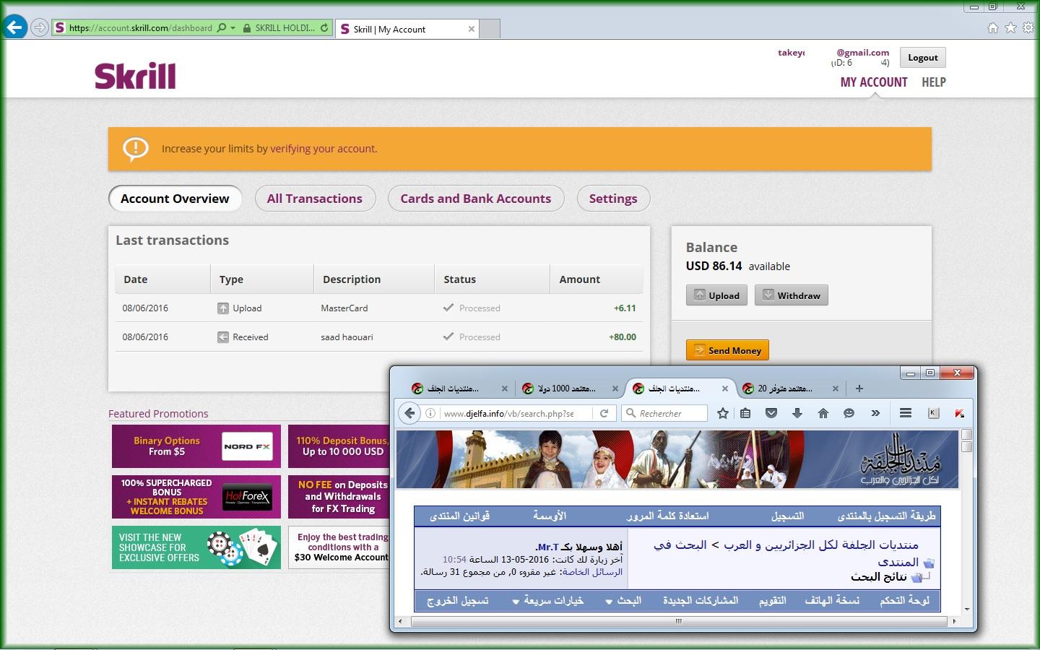Click the Upload icon in MasterCard row

point(223,308)
